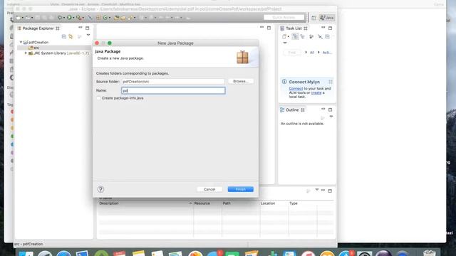Click the Search toolbar icon

coord(130,17)
